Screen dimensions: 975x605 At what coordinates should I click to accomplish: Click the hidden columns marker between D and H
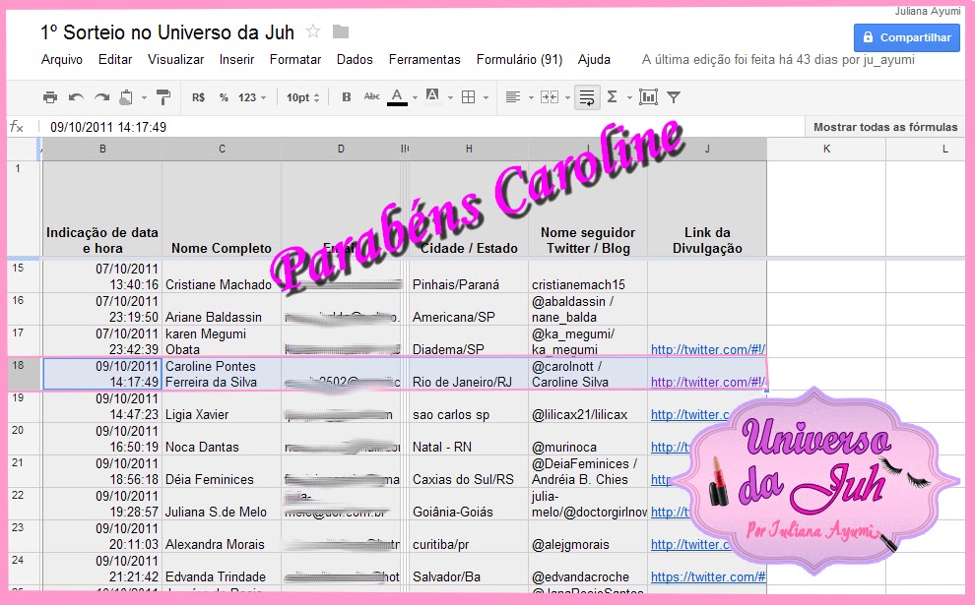tap(405, 150)
